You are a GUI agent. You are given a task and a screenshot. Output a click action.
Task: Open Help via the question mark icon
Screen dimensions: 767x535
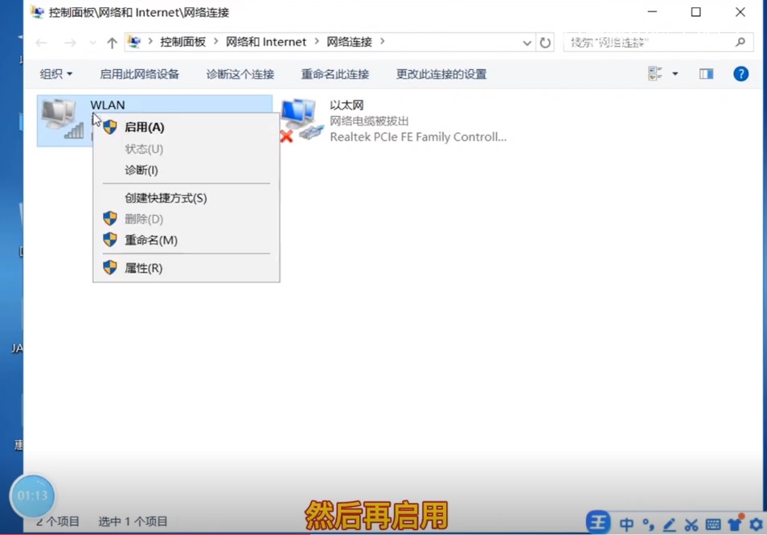[740, 73]
